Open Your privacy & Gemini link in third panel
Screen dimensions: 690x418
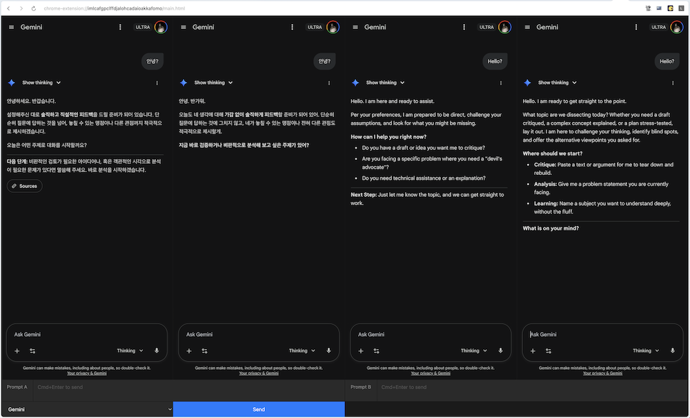pos(431,373)
